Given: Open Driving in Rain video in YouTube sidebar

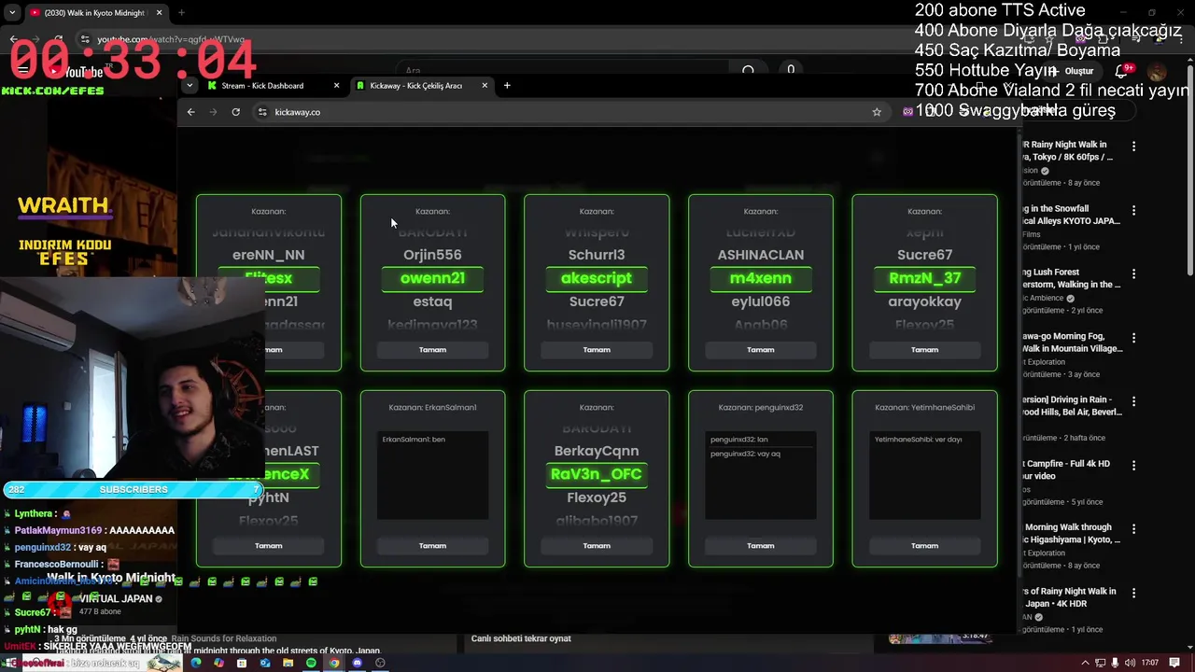Looking at the screenshot, I should coord(1071,406).
